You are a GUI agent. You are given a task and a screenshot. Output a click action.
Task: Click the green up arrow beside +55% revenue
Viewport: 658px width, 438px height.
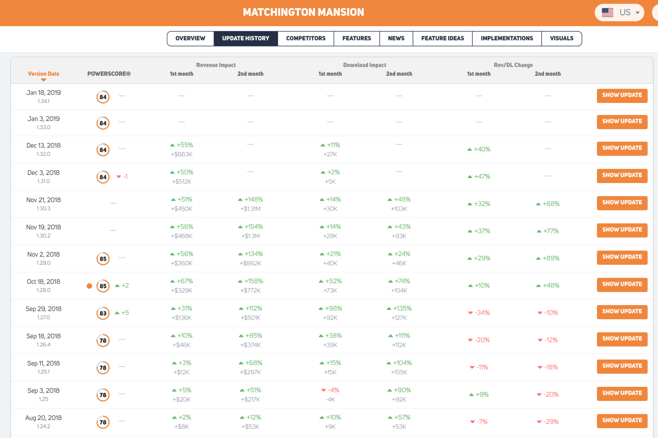tap(172, 145)
